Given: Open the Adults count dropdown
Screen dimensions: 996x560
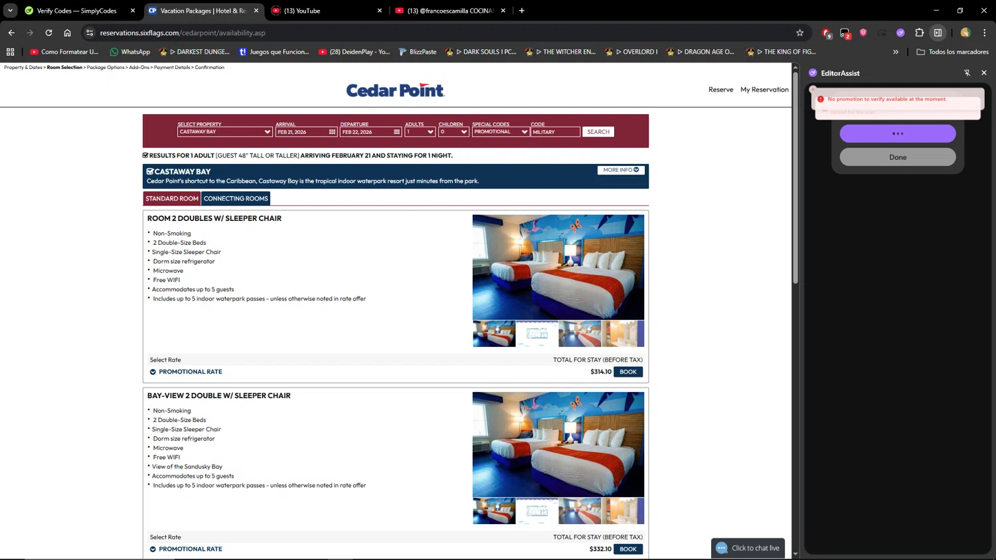Looking at the screenshot, I should click(420, 132).
